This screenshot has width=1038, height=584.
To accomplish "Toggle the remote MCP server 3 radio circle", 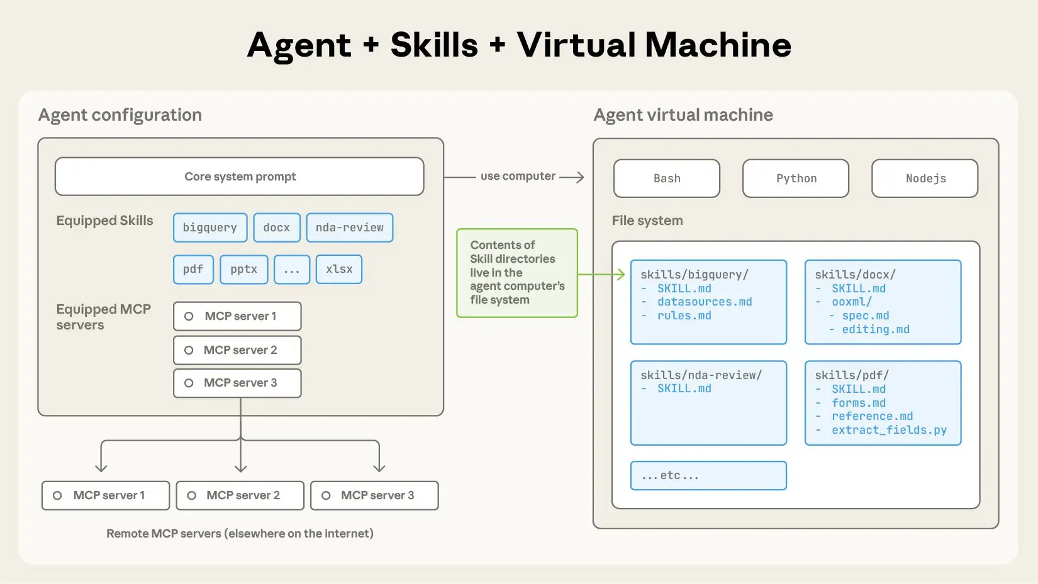I will tap(326, 495).
